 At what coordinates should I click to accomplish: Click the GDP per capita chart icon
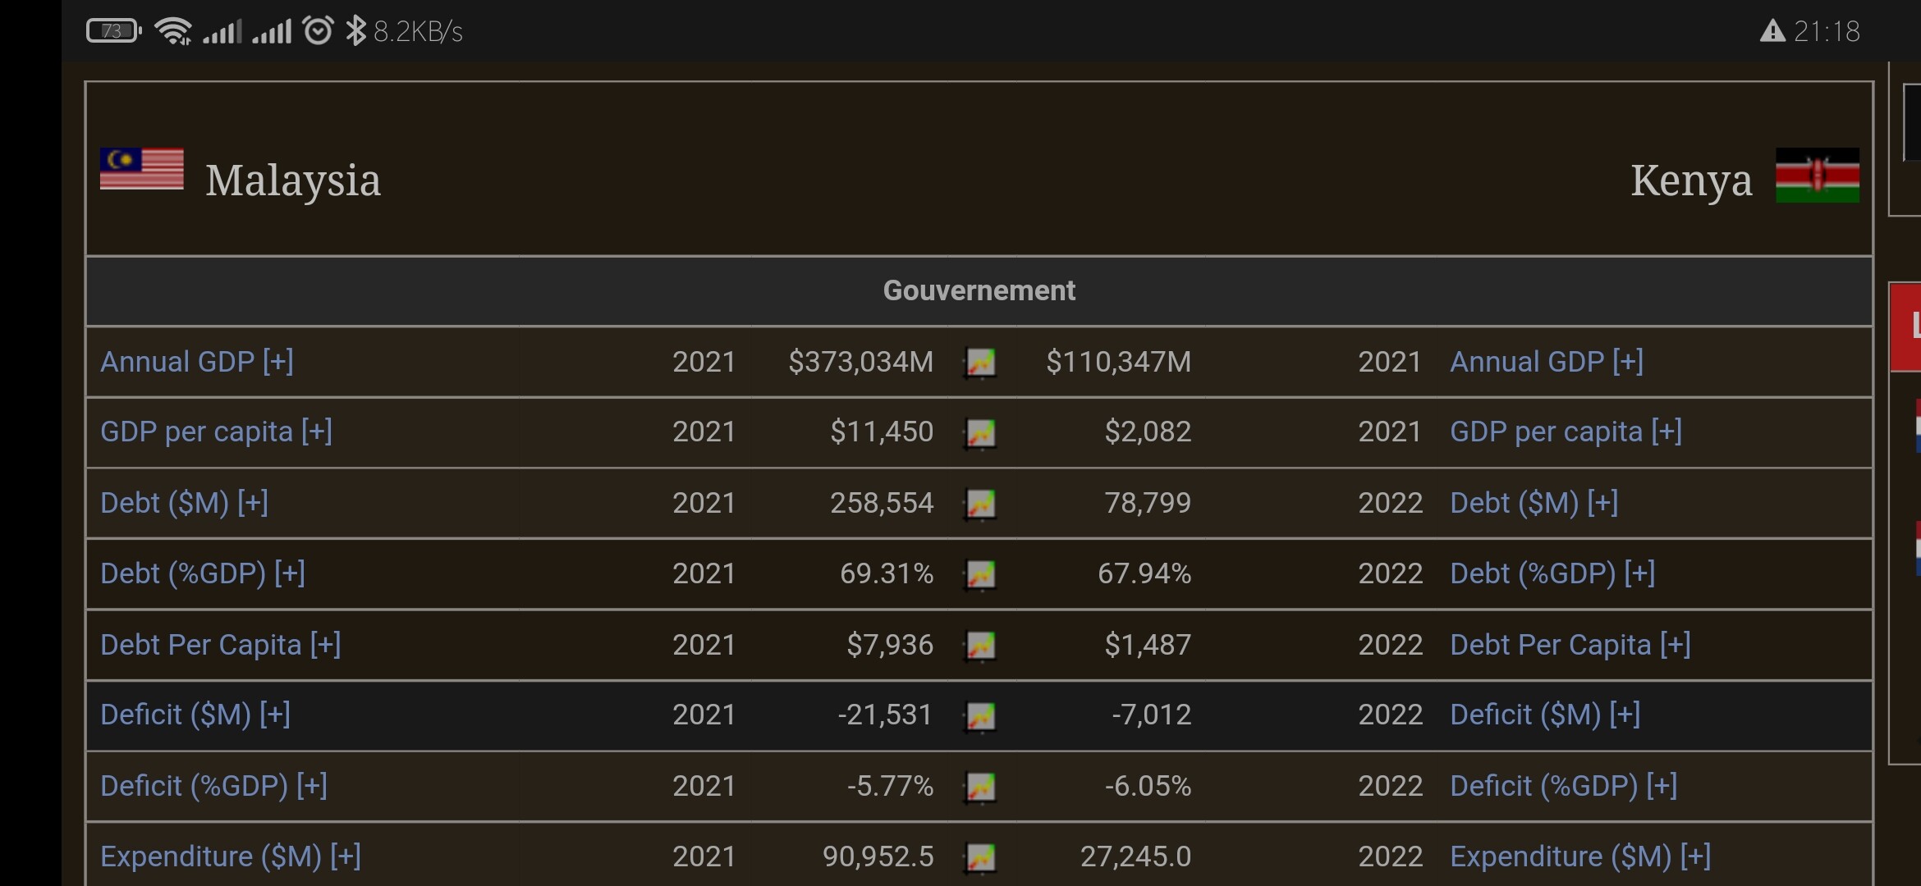(x=980, y=432)
